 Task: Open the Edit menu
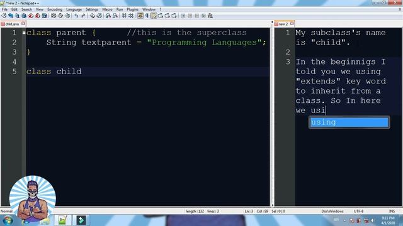(14, 9)
